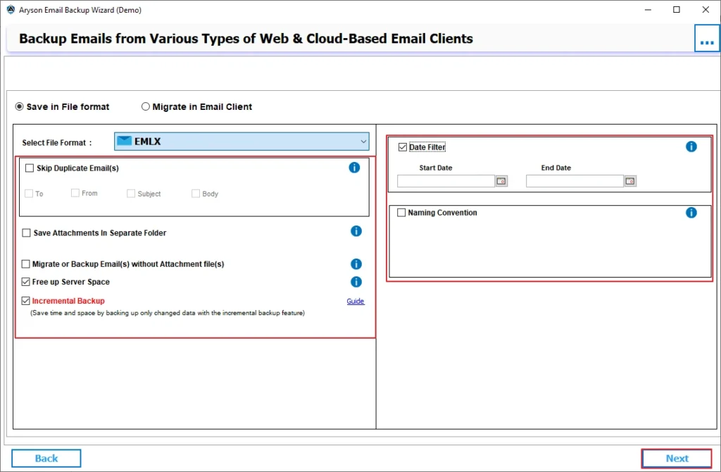721x472 pixels.
Task: Click the Back button
Action: pos(46,458)
